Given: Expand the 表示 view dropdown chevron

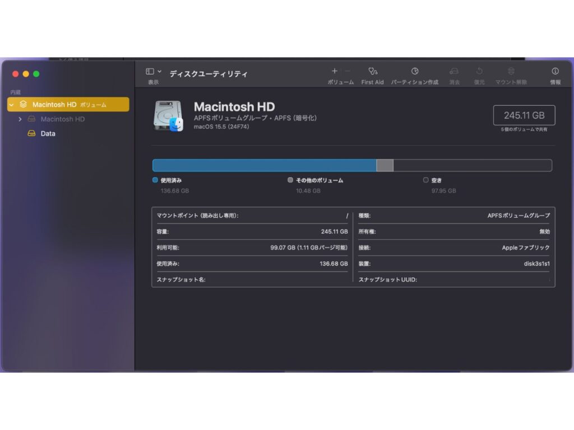Looking at the screenshot, I should coord(160,71).
